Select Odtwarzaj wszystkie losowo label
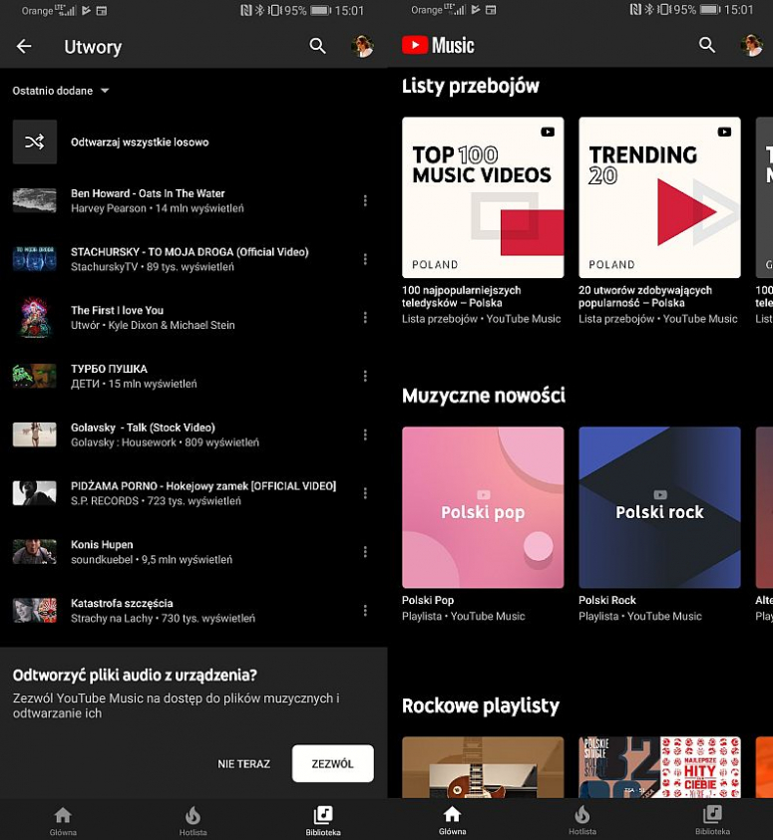Screen dimensions: 773x840 tap(140, 141)
